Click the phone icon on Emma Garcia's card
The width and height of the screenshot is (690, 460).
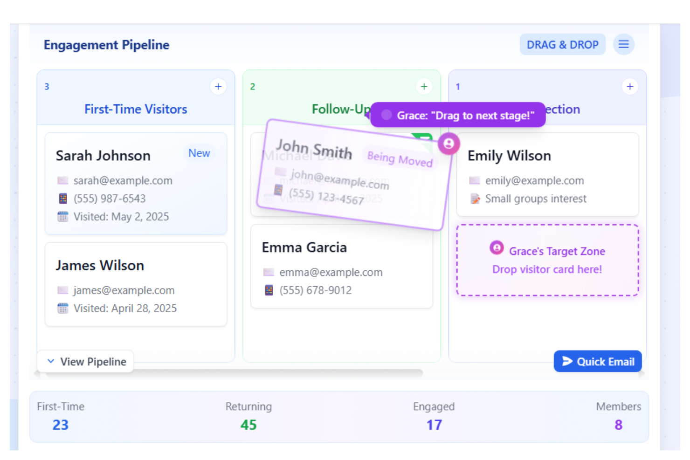tap(268, 290)
